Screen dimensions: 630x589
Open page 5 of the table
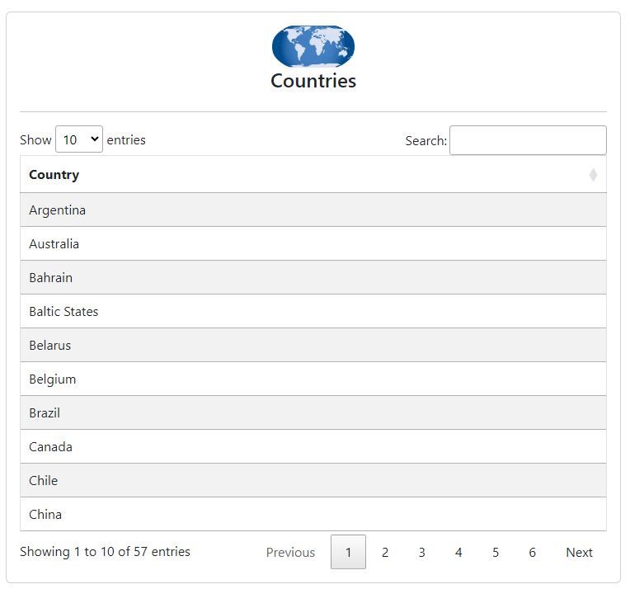(x=496, y=553)
